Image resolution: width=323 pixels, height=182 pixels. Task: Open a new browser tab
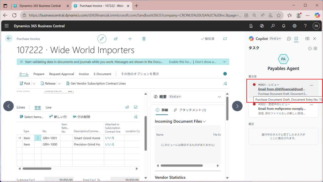[136, 6]
